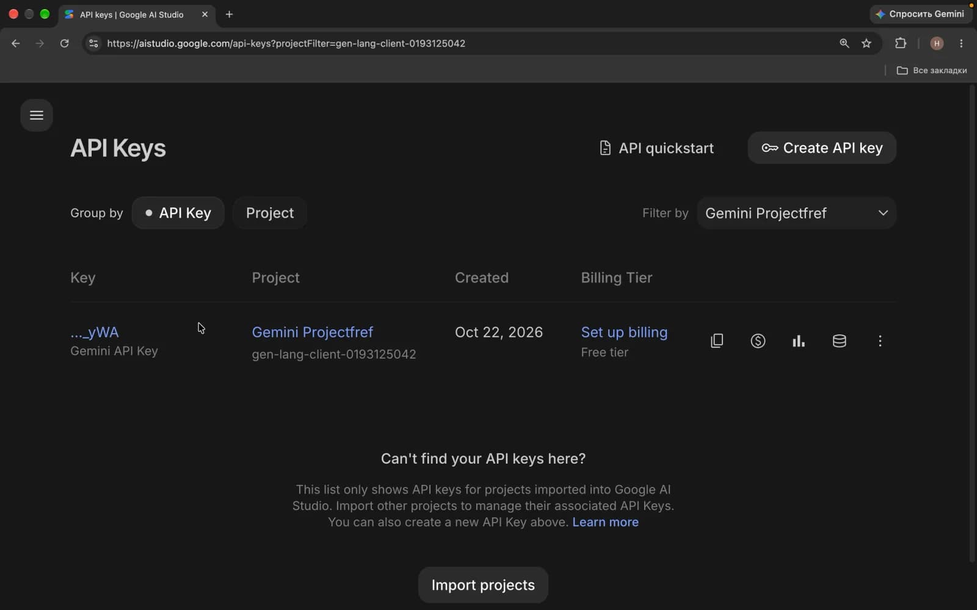This screenshot has width=977, height=610.
Task: Open the 'Все закладки' bookmarks folder
Action: coord(932,70)
